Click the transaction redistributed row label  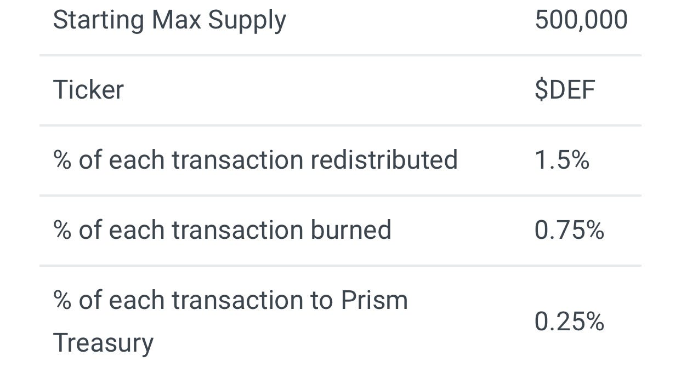255,160
